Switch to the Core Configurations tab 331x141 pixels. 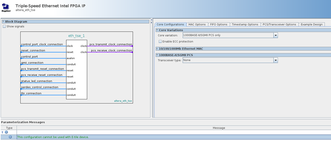click(171, 24)
